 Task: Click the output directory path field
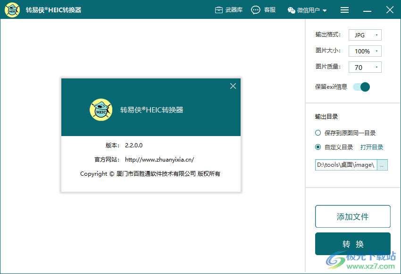point(346,165)
